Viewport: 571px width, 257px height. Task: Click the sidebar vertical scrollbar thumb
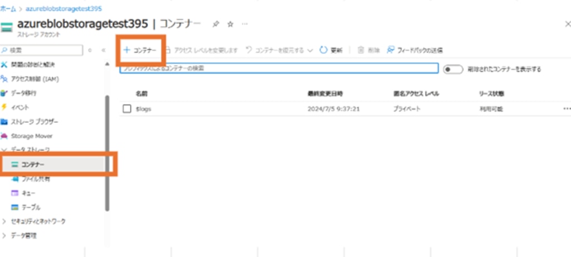107,152
